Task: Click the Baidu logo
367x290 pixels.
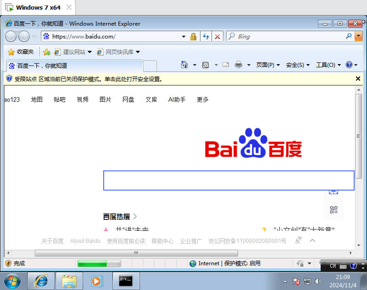Action: coord(253,143)
